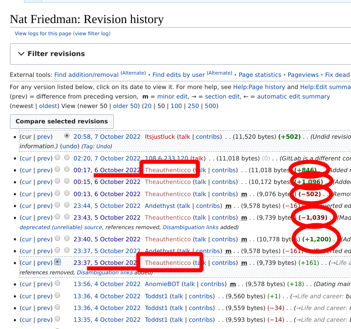Show 250 revisions per page
Viewport: 351px width, 329px height.
point(193,106)
